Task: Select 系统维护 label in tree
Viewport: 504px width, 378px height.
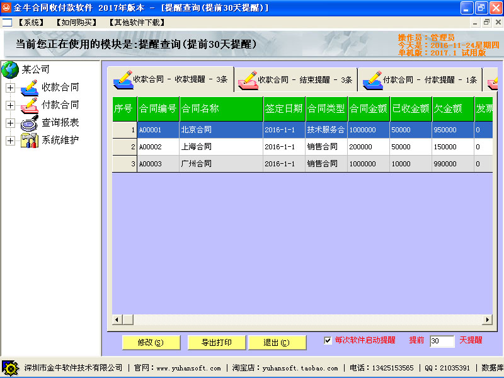Action: [x=60, y=140]
